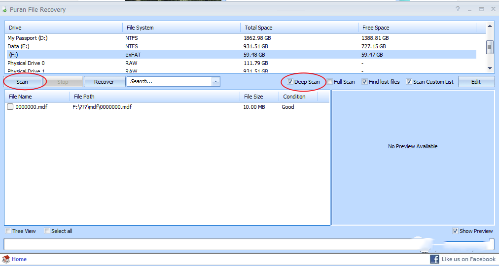Click the Good condition cell
The image size is (499, 266).
pyautogui.click(x=288, y=107)
